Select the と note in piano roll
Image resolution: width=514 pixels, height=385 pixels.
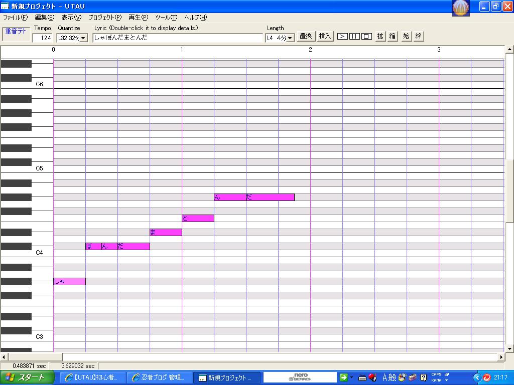click(198, 218)
